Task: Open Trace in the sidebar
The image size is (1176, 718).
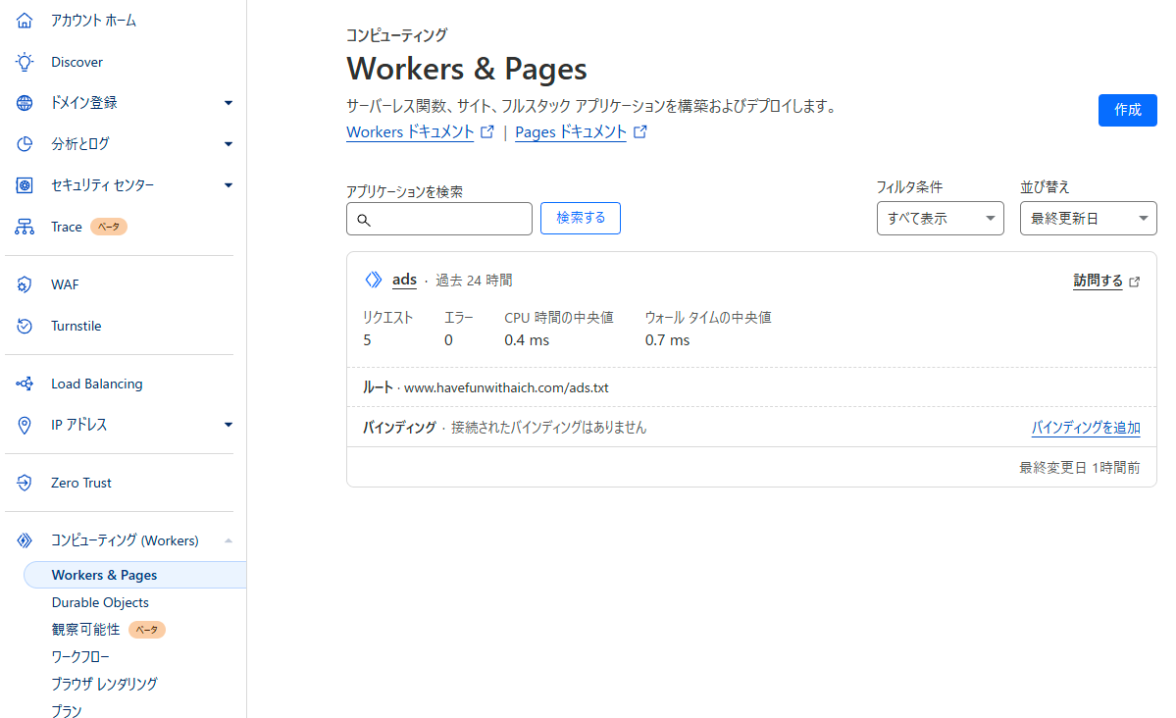Action: (x=66, y=227)
